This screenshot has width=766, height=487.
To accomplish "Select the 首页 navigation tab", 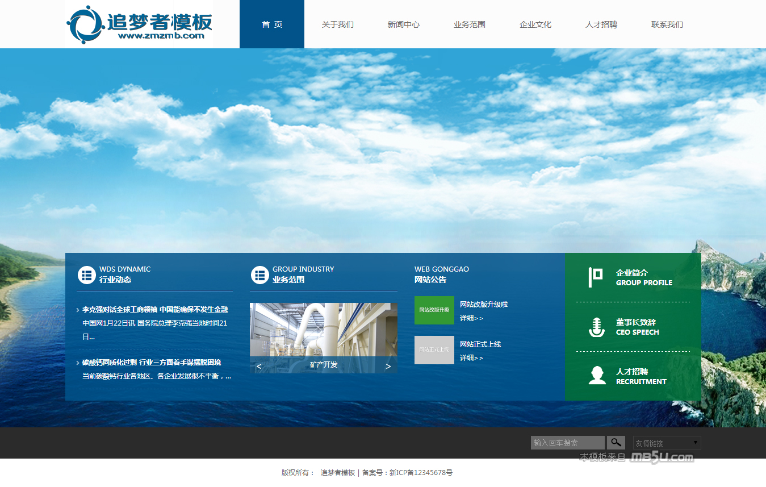I will (272, 24).
